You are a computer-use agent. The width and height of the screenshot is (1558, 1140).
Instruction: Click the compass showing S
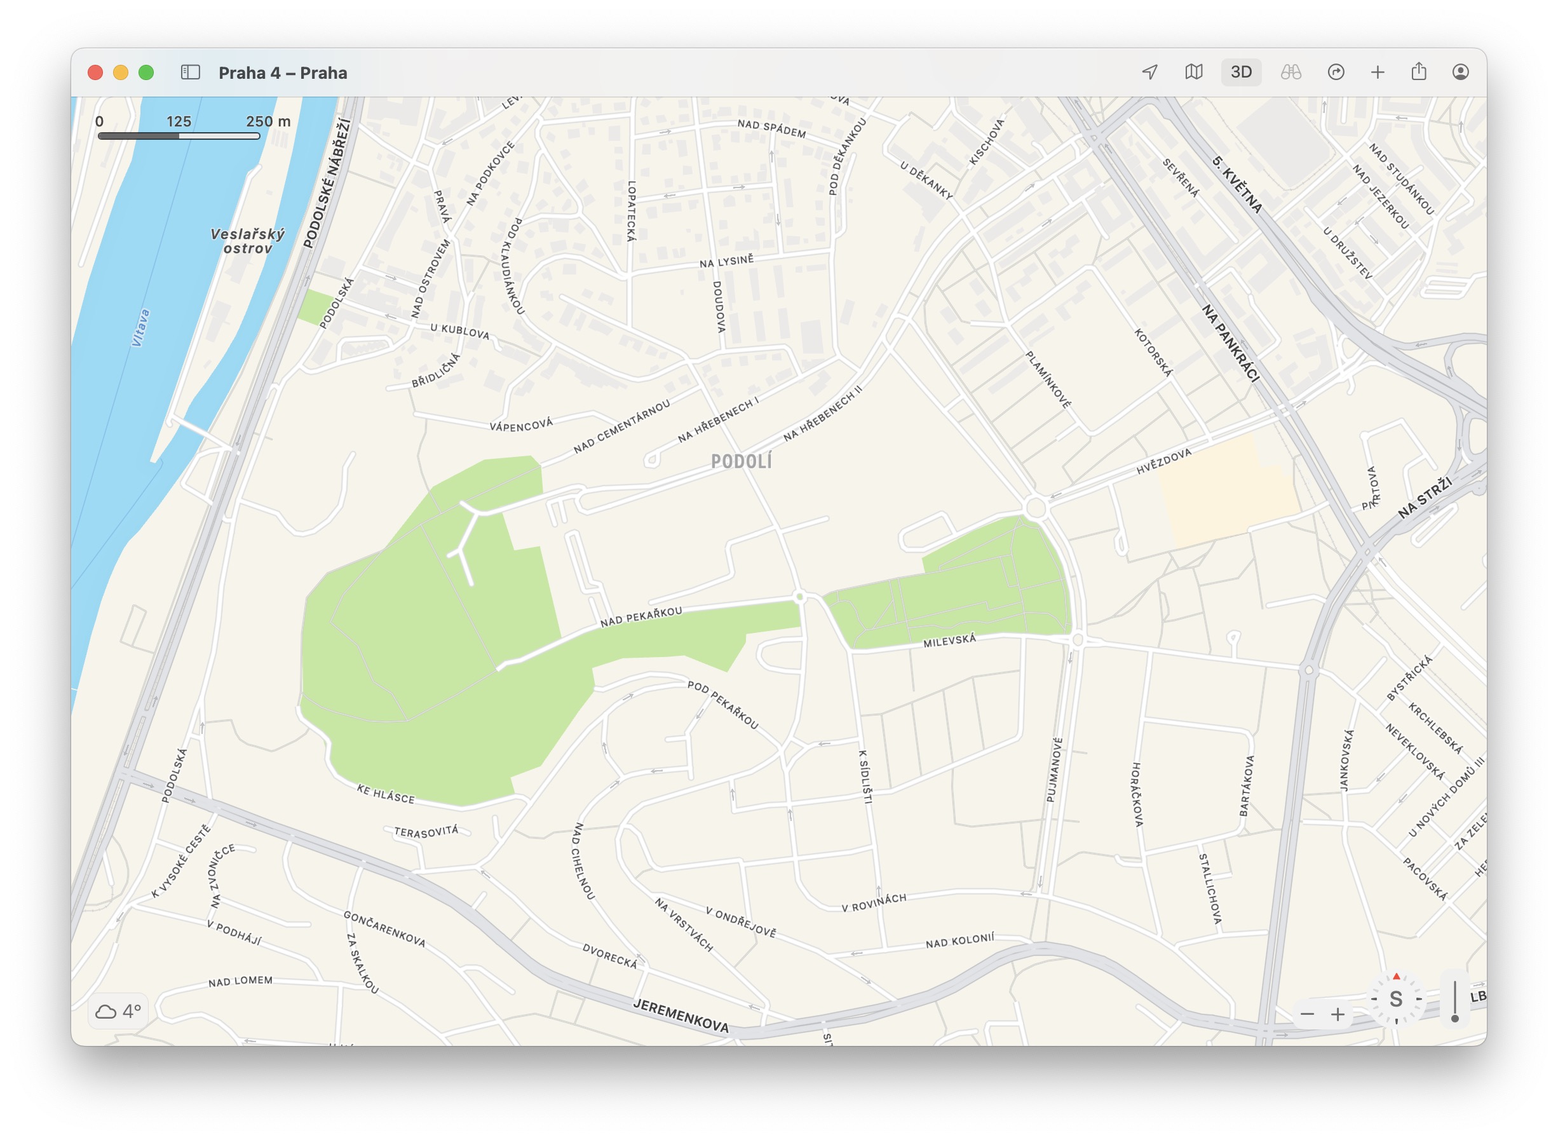(1396, 999)
